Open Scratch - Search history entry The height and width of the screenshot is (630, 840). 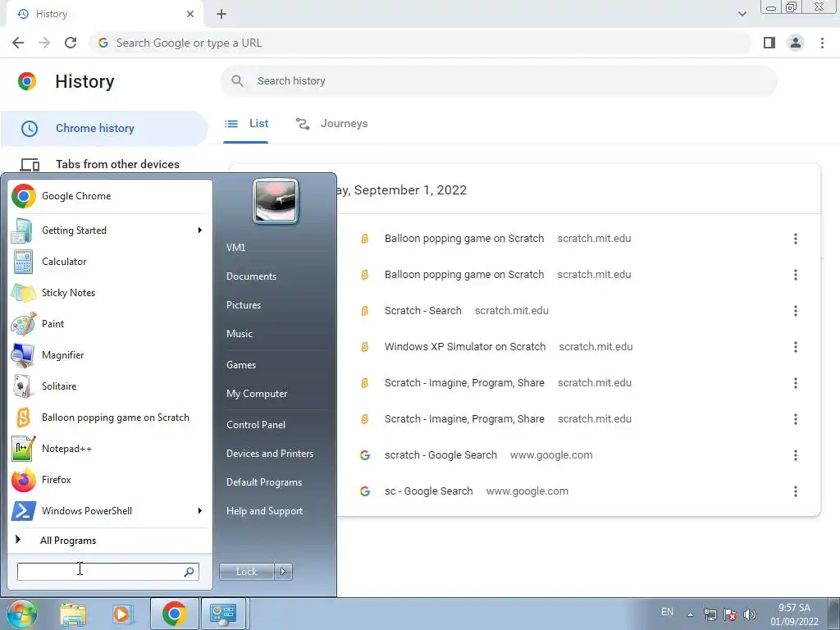point(422,311)
